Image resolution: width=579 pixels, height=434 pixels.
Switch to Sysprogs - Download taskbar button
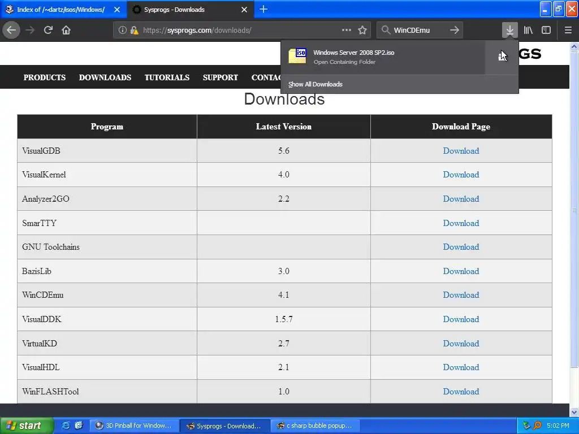point(225,426)
